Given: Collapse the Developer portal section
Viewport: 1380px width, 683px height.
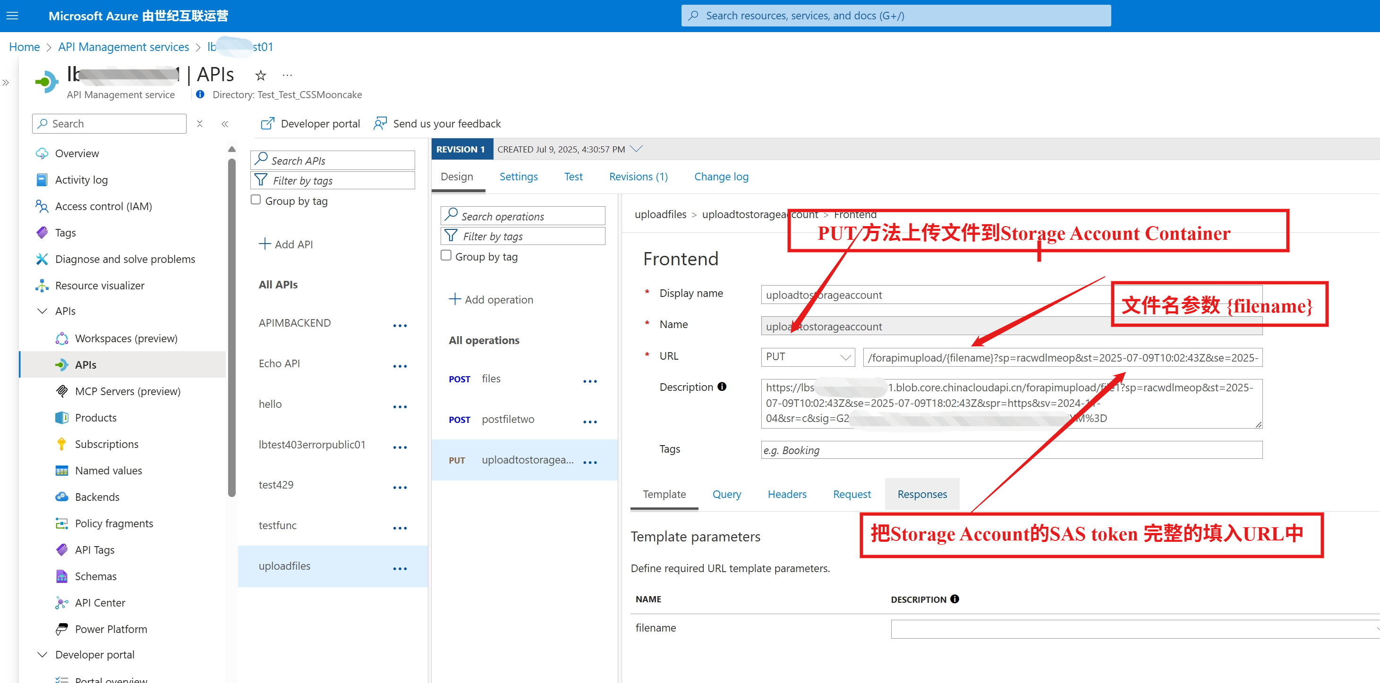Looking at the screenshot, I should tap(42, 655).
